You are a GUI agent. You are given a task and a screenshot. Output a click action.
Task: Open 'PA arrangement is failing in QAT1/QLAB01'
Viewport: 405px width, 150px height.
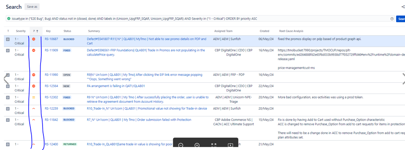pyautogui.click(x=116, y=86)
